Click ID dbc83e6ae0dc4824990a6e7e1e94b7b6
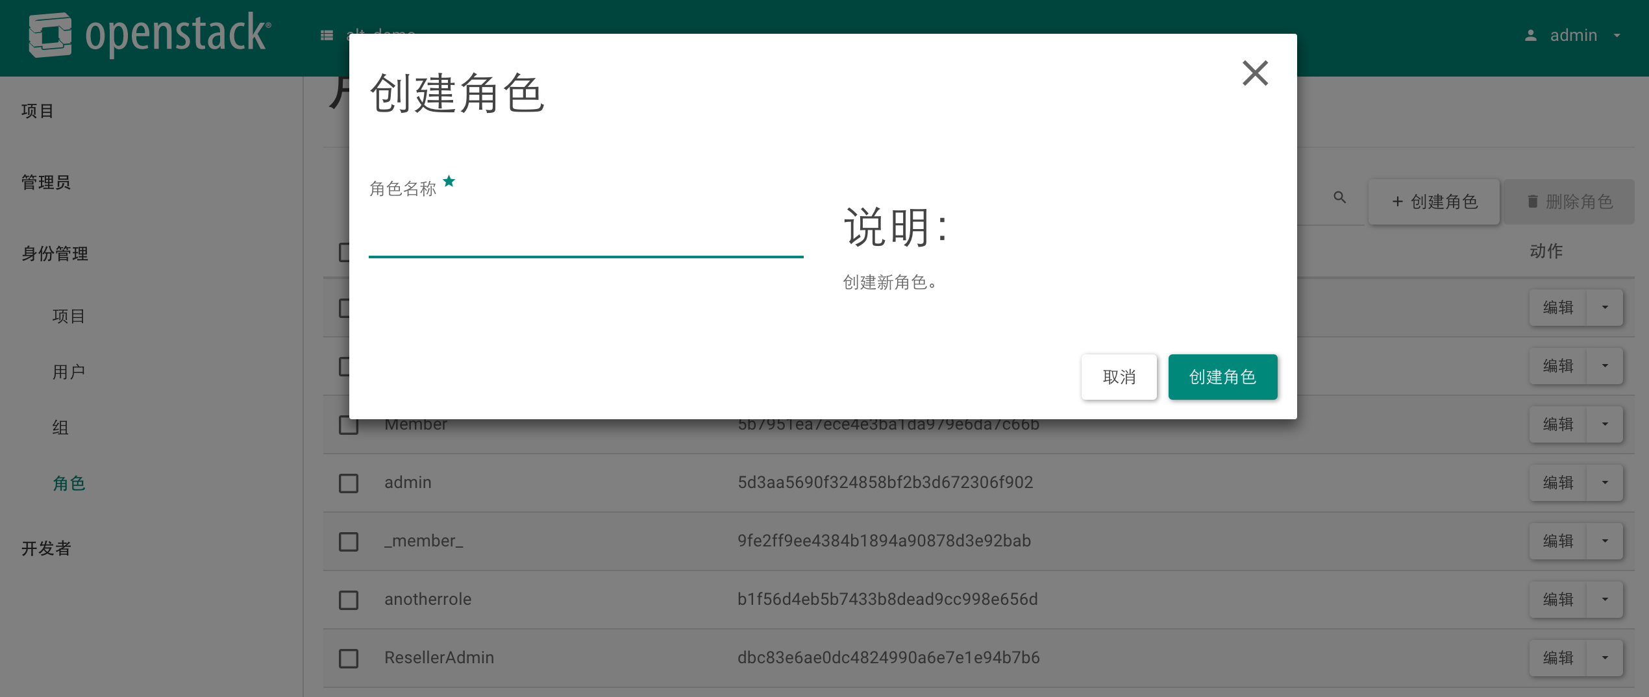Viewport: 1649px width, 697px height. [888, 657]
